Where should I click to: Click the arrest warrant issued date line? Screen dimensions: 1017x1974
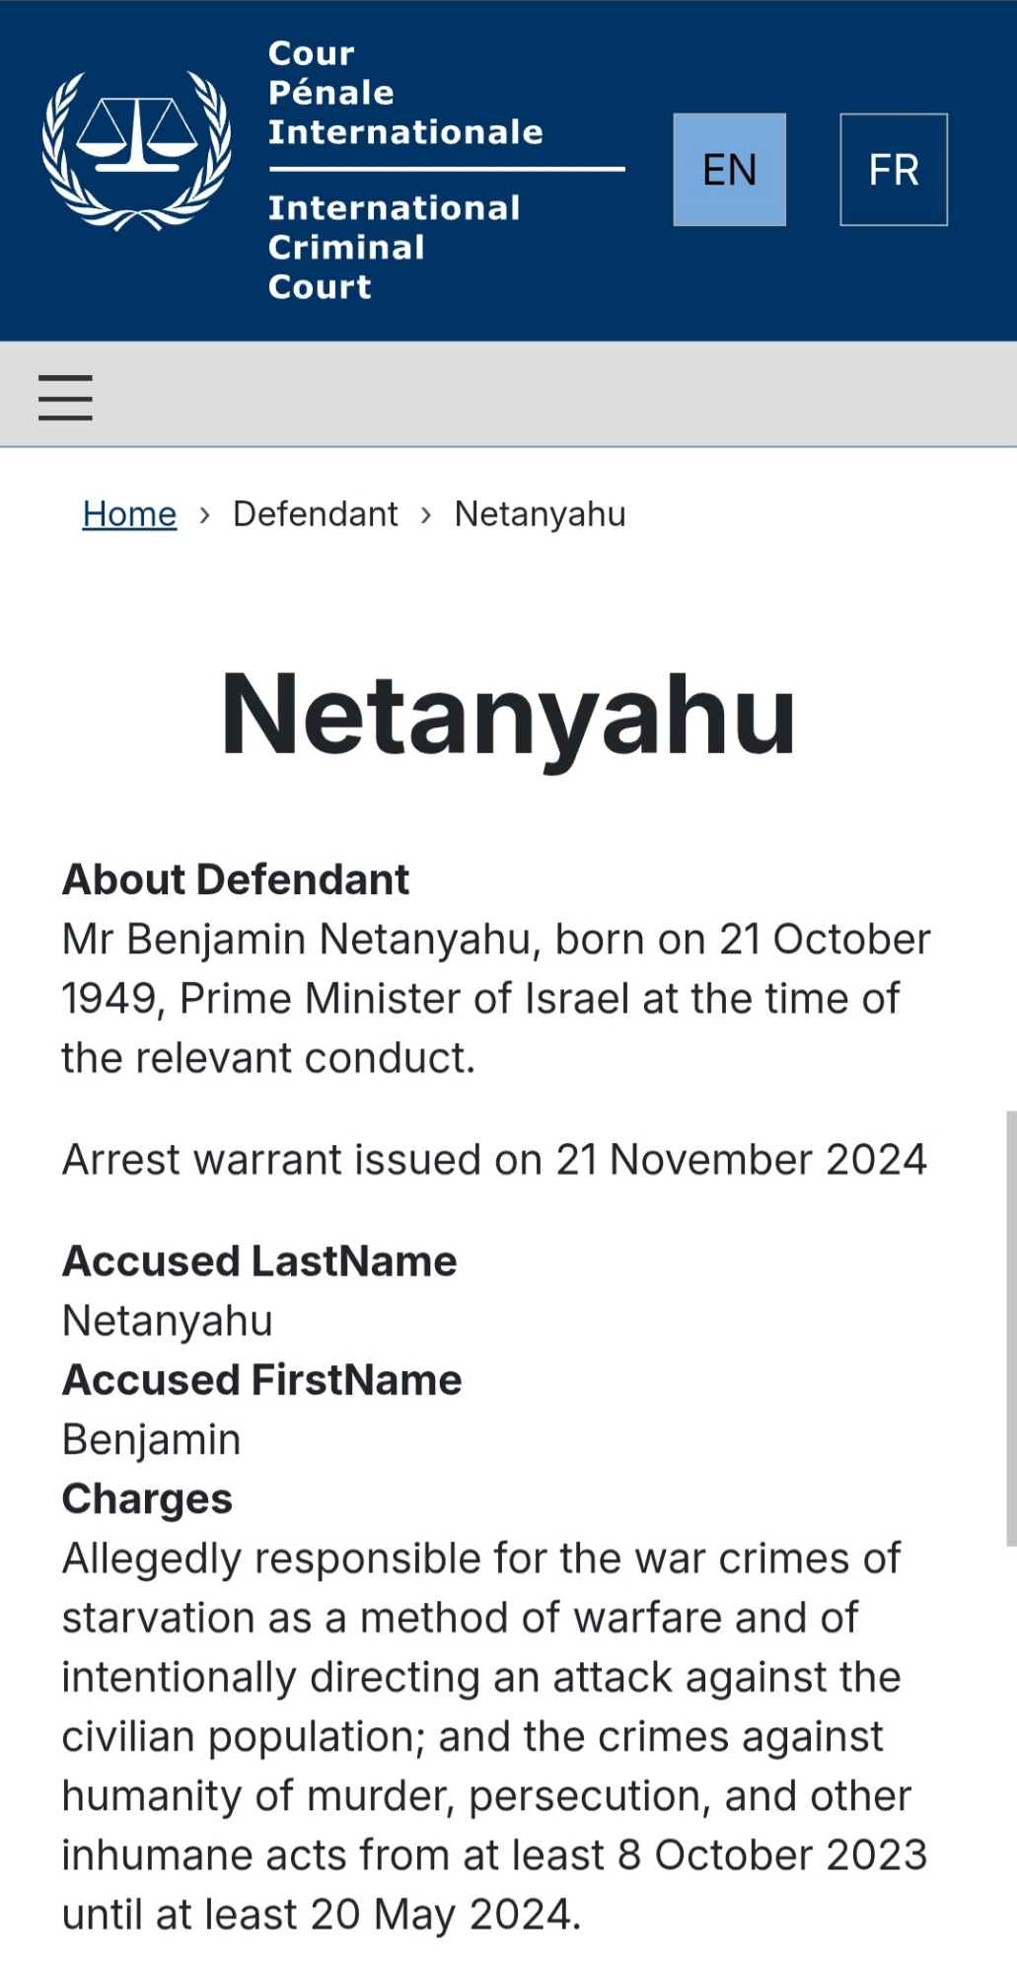[494, 1160]
